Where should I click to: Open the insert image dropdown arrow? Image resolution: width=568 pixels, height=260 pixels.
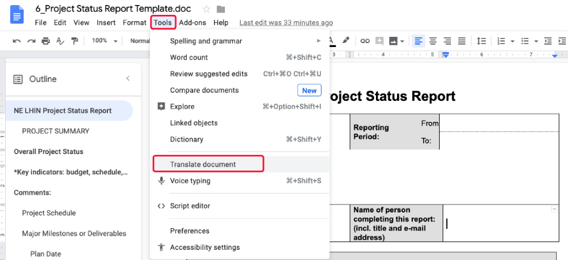coord(402,41)
